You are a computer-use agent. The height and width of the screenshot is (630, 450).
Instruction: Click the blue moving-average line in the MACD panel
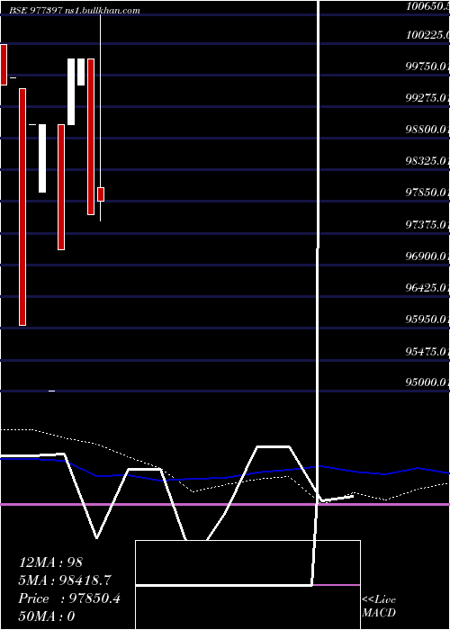point(225,477)
